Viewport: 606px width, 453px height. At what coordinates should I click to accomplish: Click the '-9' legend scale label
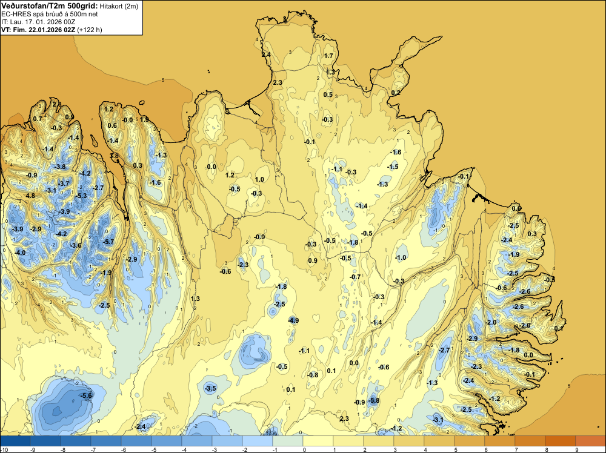pos(33,449)
